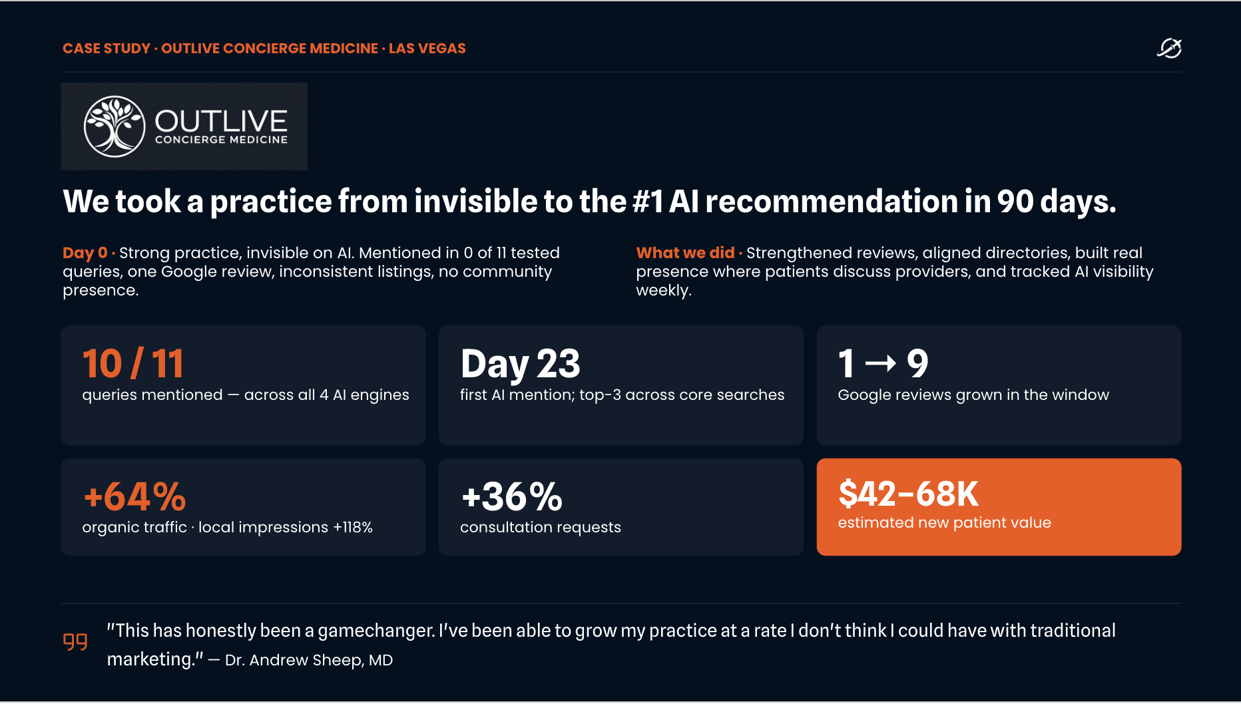Click the Outlive tree emblem icon

(115, 126)
